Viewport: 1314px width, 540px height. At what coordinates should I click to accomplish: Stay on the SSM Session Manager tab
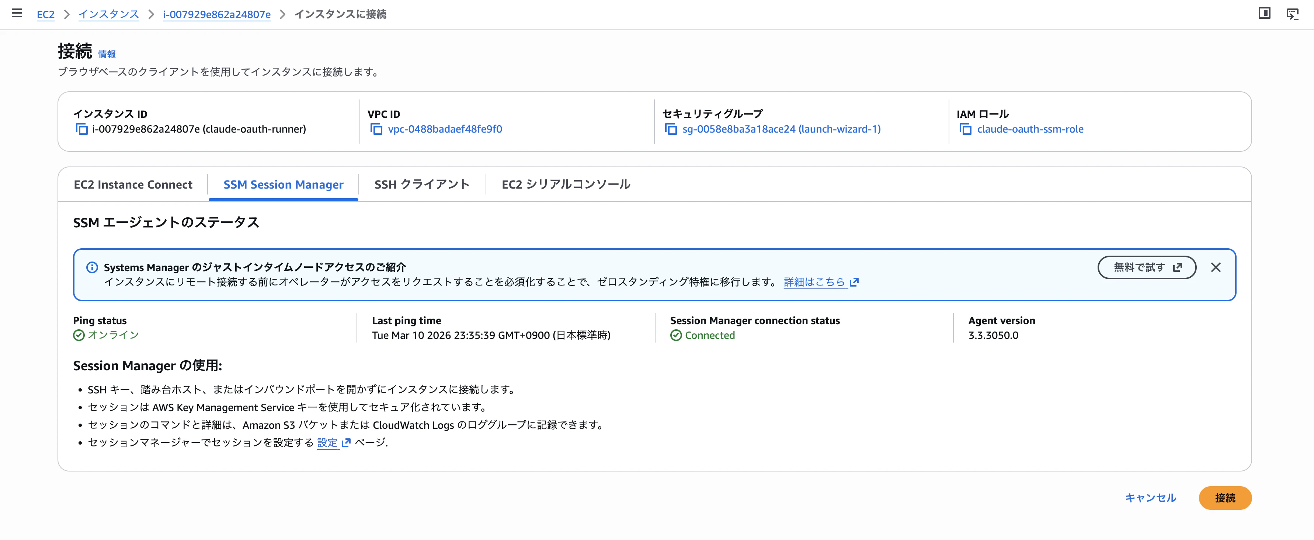pyautogui.click(x=282, y=185)
